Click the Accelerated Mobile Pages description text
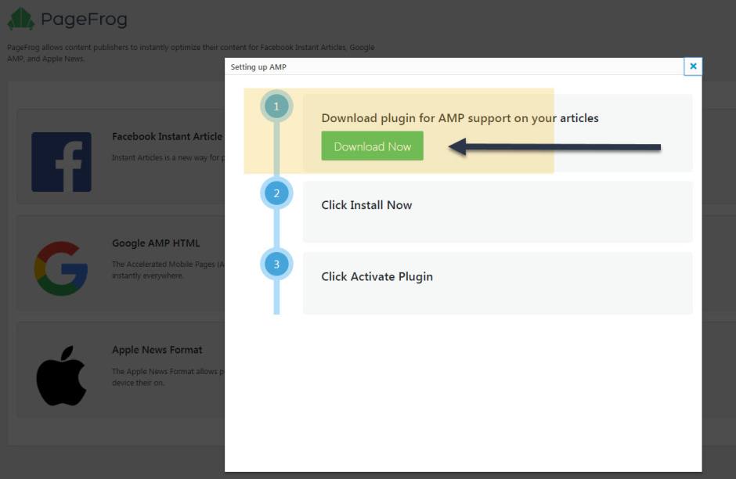The image size is (736, 479). coord(168,270)
